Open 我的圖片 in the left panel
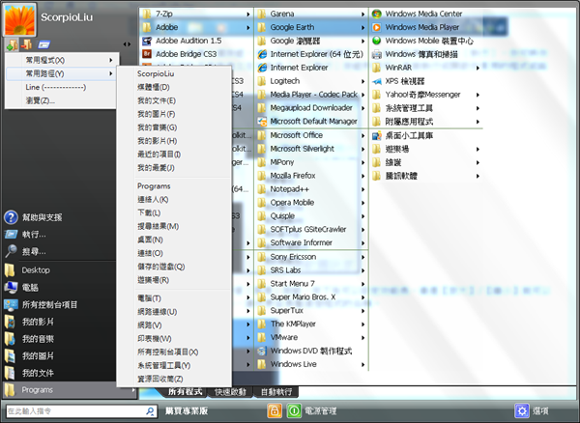 click(x=29, y=356)
